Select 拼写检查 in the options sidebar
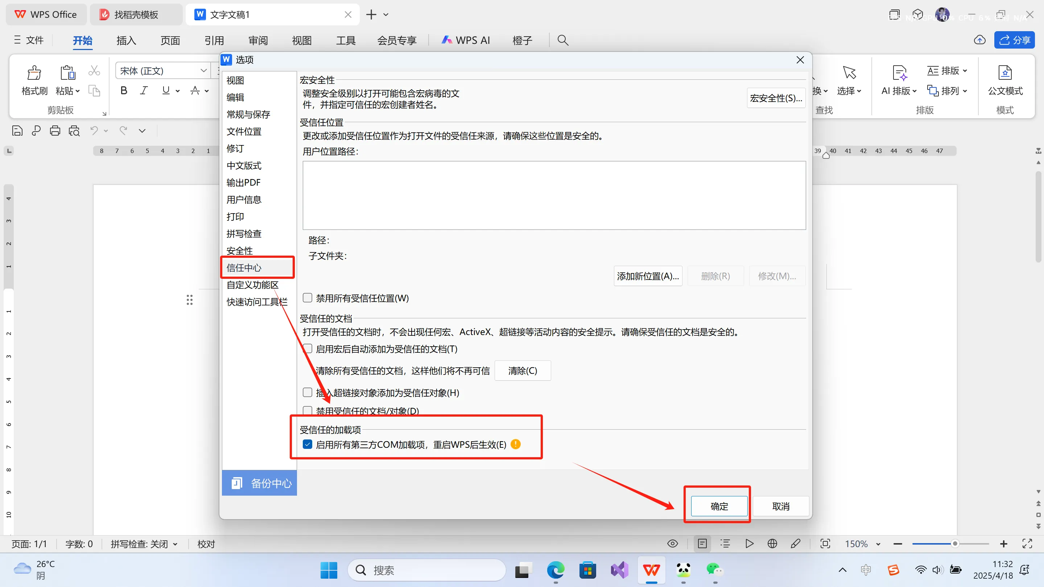The height and width of the screenshot is (587, 1044). coord(244,233)
